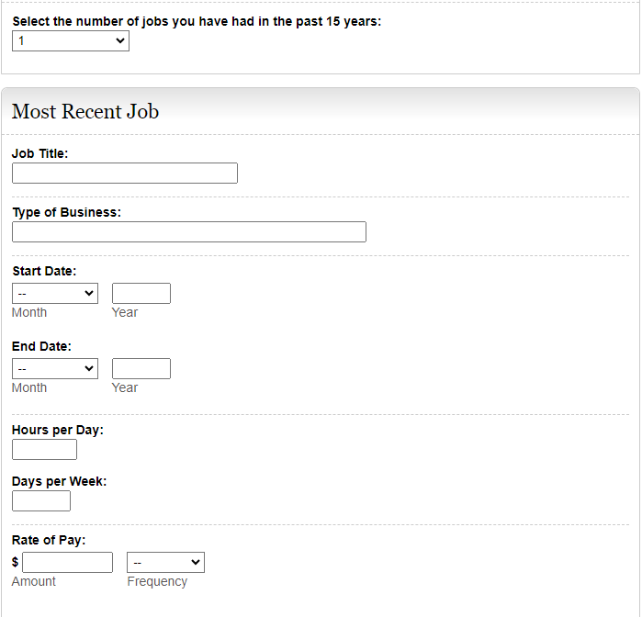The width and height of the screenshot is (642, 617).
Task: Select the End Date year field
Action: [x=141, y=369]
